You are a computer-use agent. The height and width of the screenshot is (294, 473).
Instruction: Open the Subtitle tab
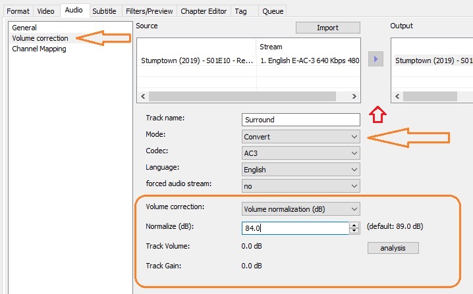click(x=104, y=11)
